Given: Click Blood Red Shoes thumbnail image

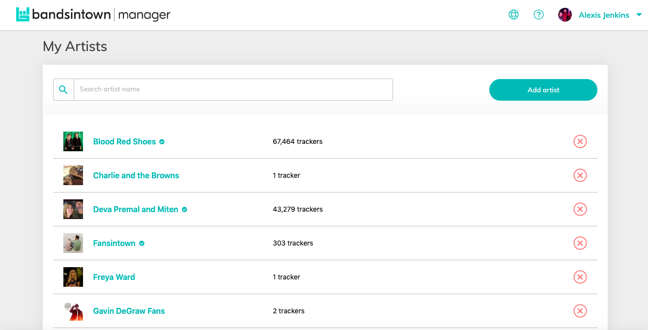Looking at the screenshot, I should (x=73, y=141).
